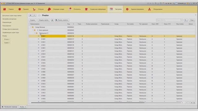Focus the search input field
Image resolution: width=198 pixels, height=111 pixels.
(168, 20)
